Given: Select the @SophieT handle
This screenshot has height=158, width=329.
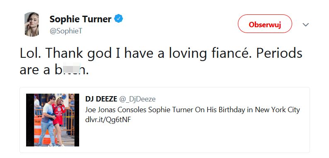Looking at the screenshot, I should (66, 31).
